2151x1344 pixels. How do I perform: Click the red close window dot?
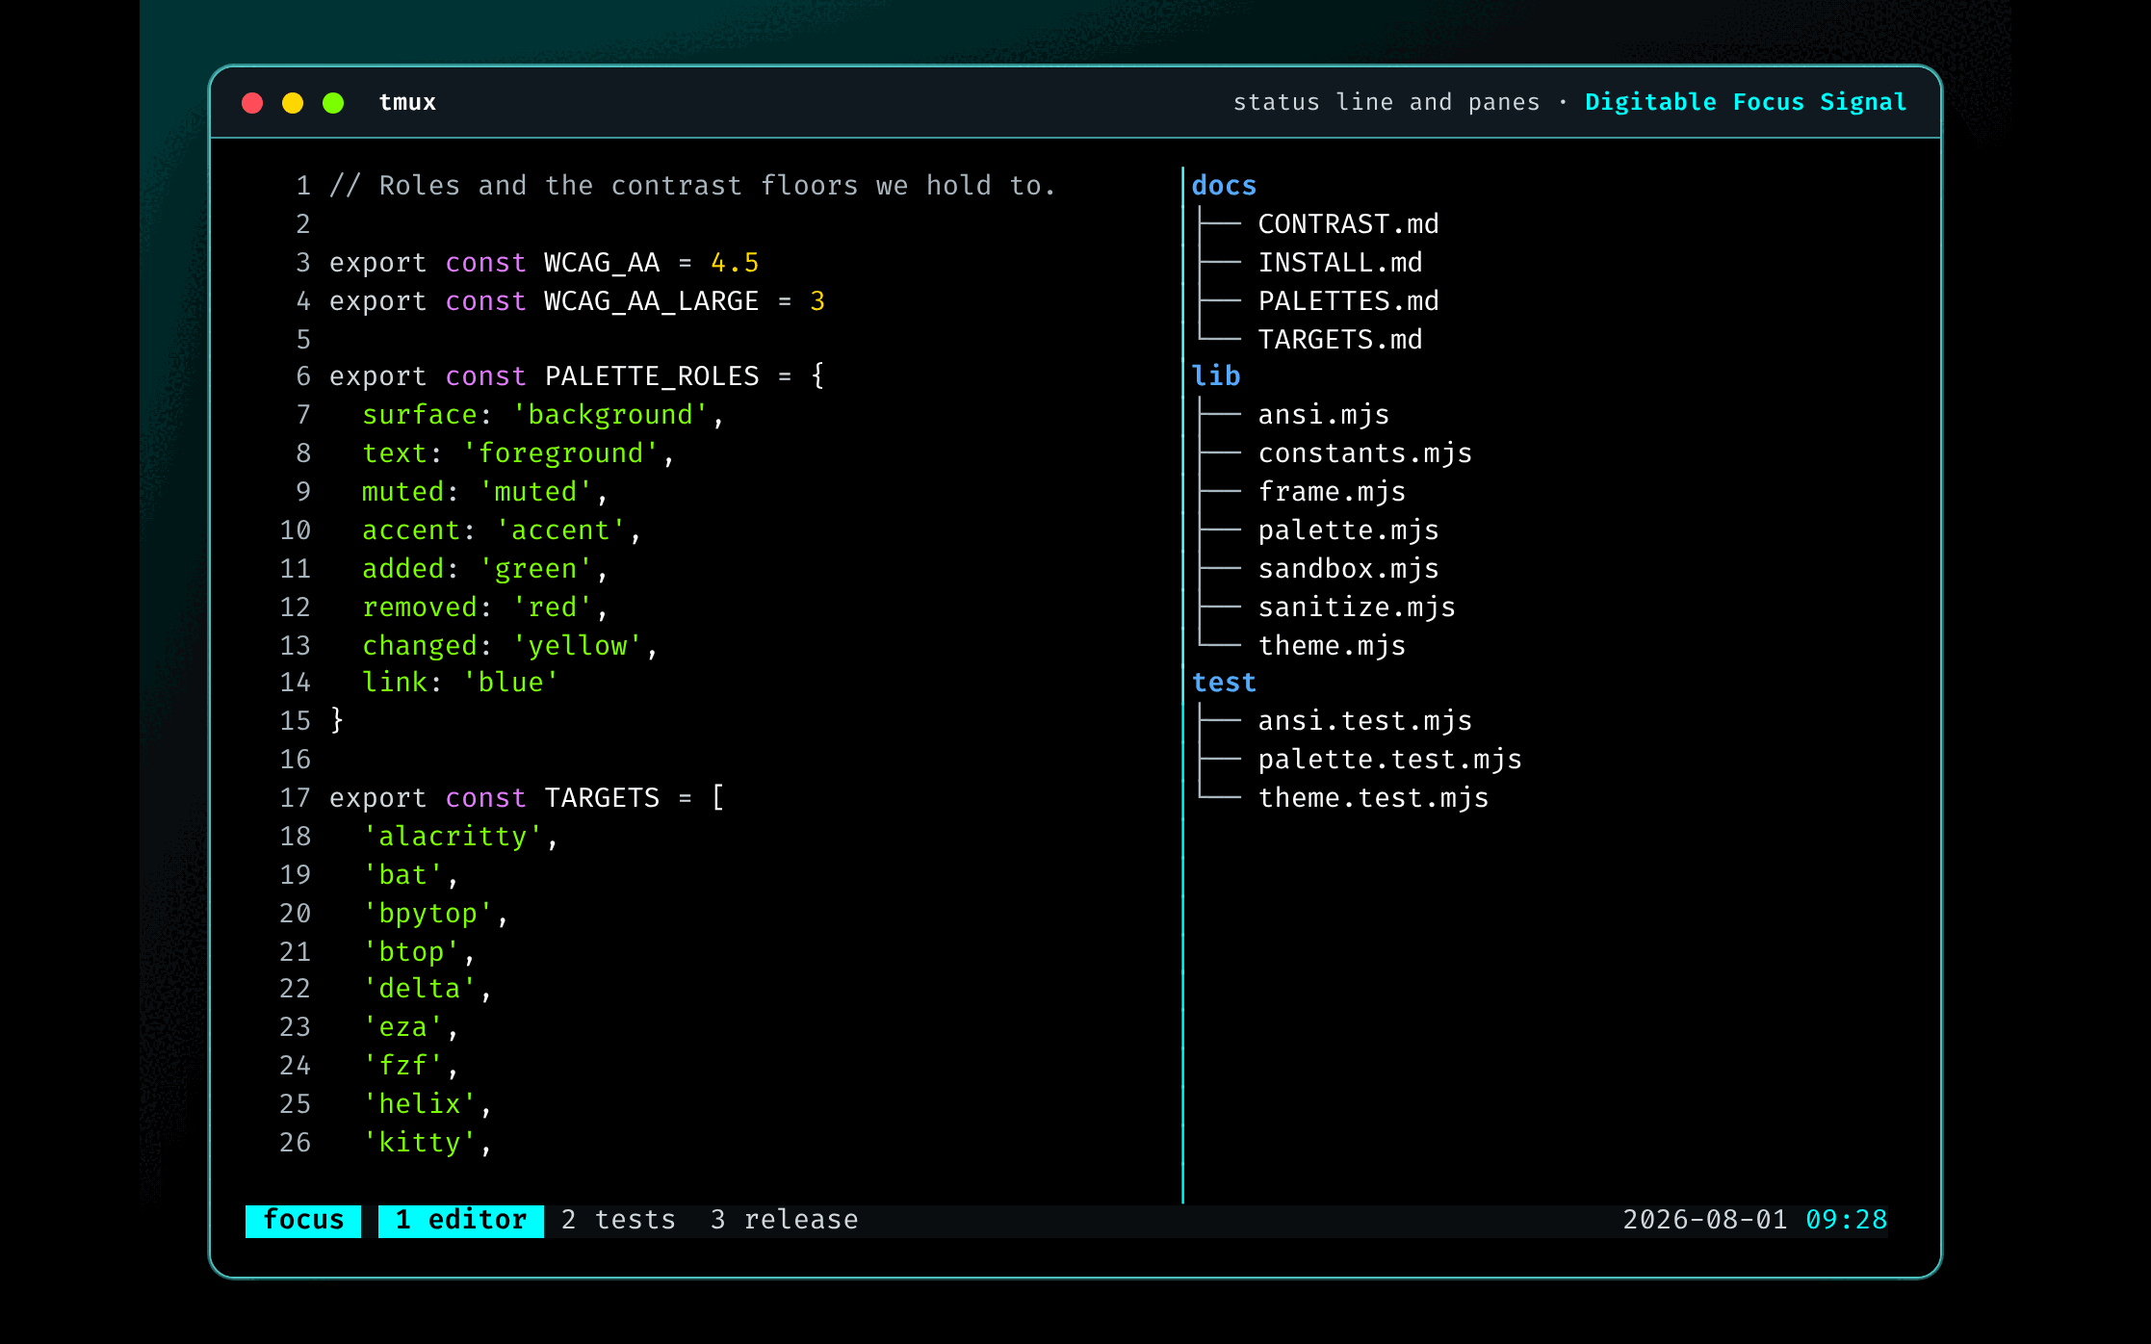pos(252,103)
